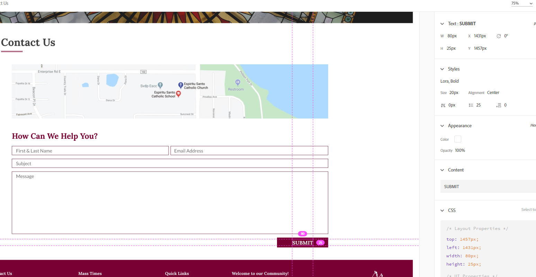Image resolution: width=536 pixels, height=277 pixels.
Task: Click the Espiritu Santo Catholic School map pin
Action: pos(179,94)
